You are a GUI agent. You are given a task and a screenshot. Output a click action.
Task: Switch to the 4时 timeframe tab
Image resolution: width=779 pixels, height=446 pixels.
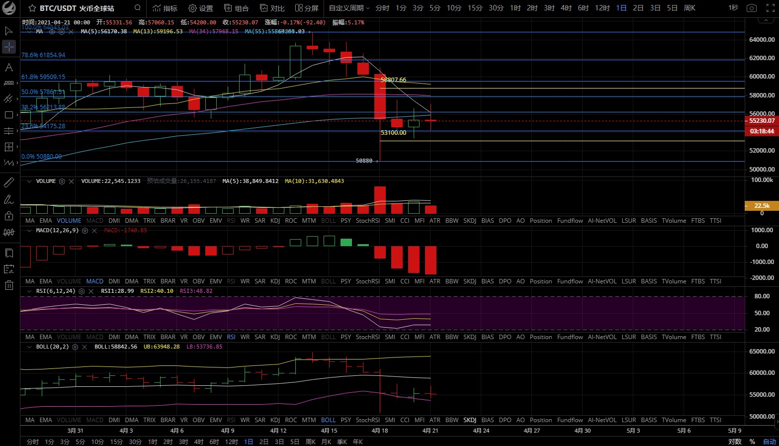566,8
